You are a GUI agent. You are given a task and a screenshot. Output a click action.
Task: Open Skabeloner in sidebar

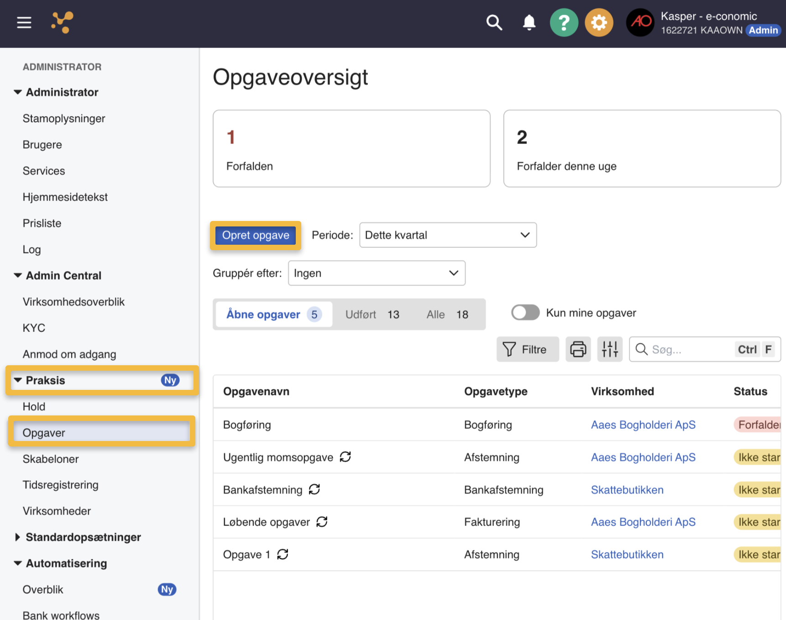[51, 459]
